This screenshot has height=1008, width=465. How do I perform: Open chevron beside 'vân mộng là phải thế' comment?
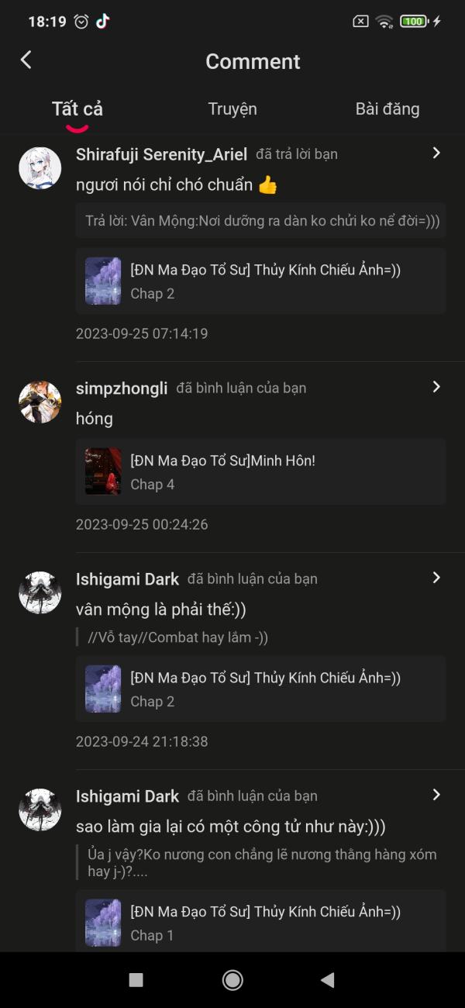click(x=436, y=578)
